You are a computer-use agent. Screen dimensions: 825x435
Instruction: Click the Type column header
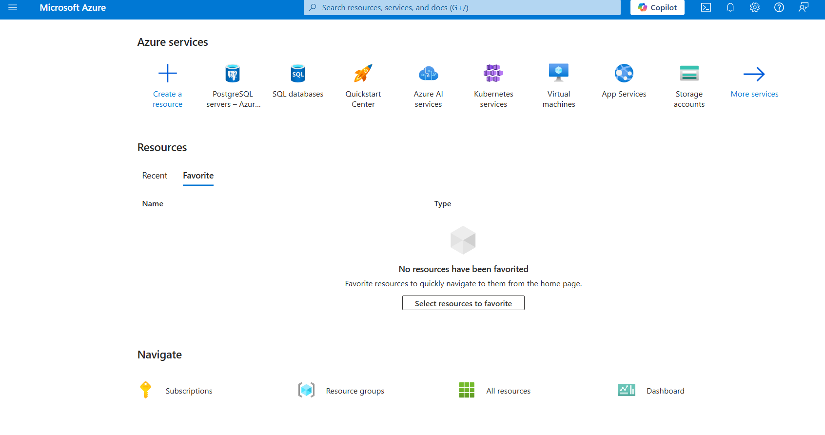point(443,204)
